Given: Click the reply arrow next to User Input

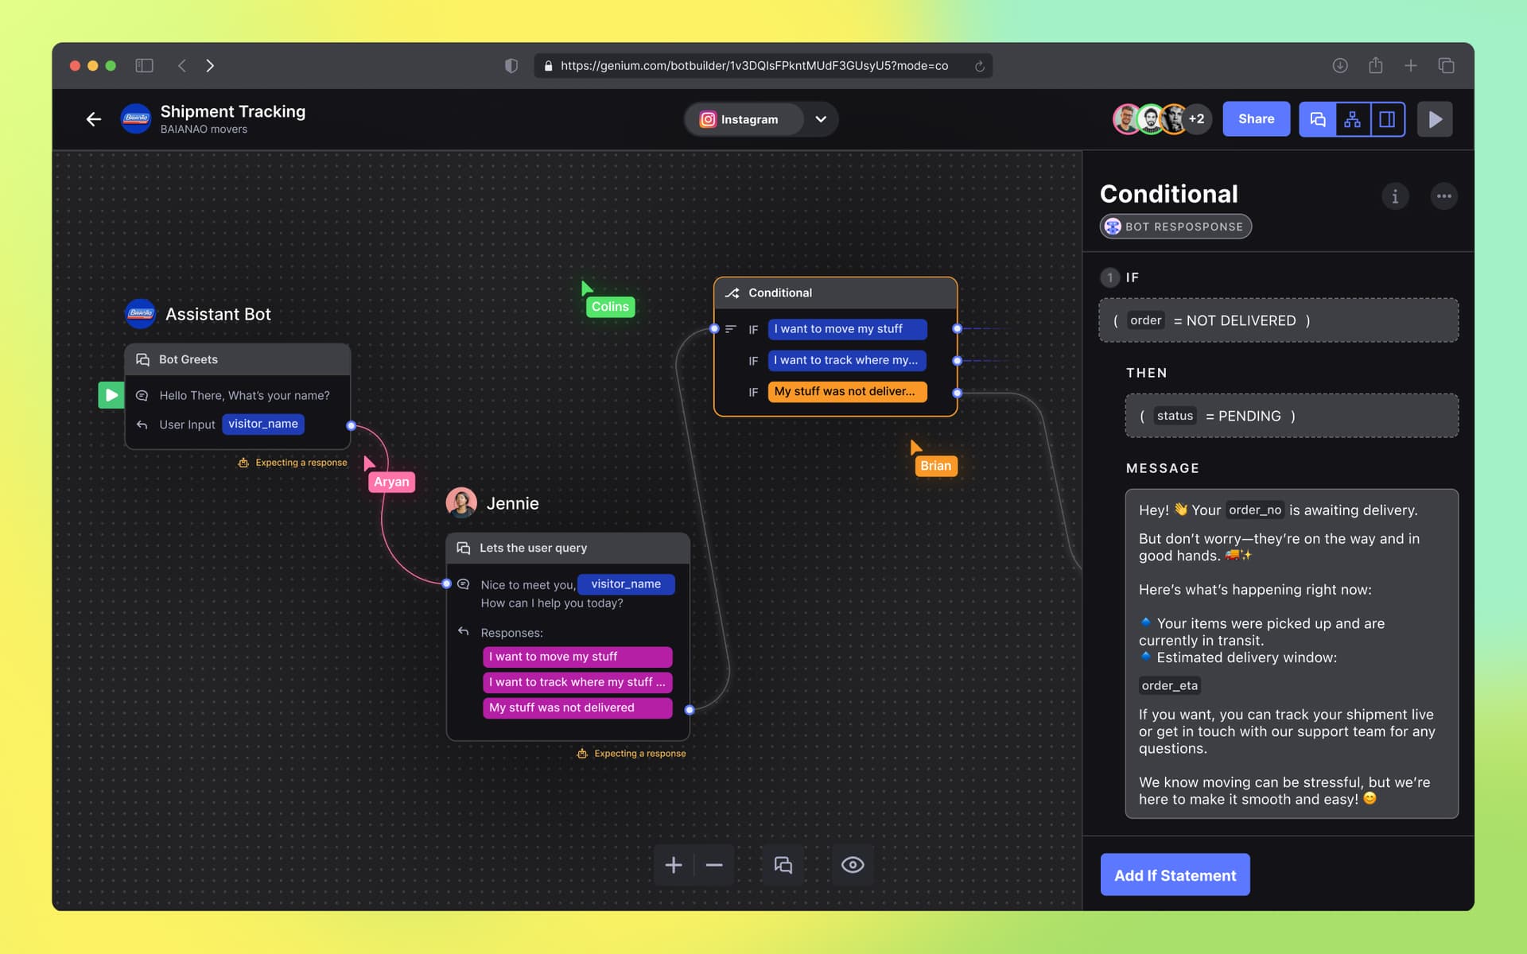Looking at the screenshot, I should pyautogui.click(x=142, y=425).
